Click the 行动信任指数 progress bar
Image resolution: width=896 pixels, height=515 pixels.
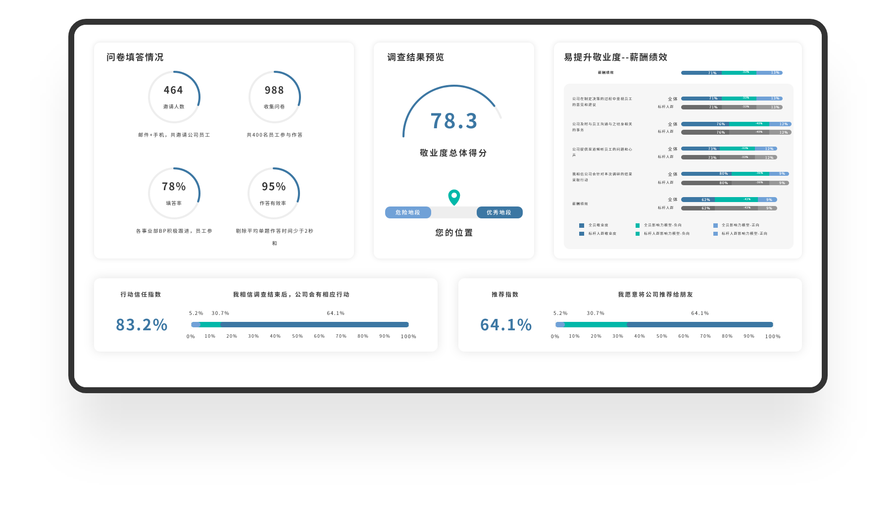(300, 324)
